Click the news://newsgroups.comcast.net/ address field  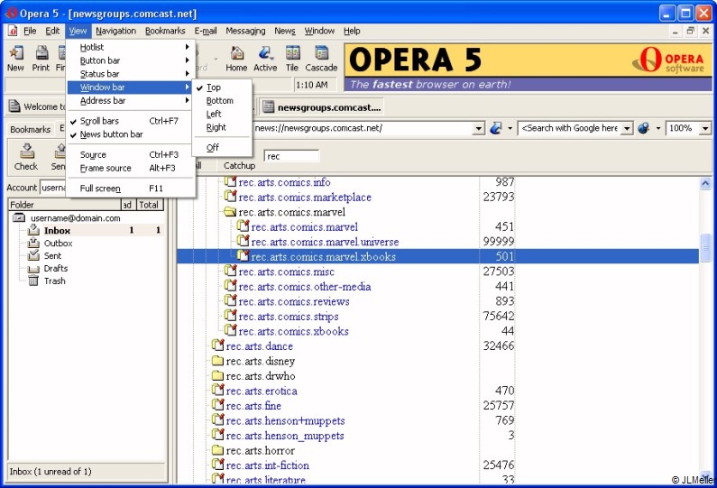[363, 128]
